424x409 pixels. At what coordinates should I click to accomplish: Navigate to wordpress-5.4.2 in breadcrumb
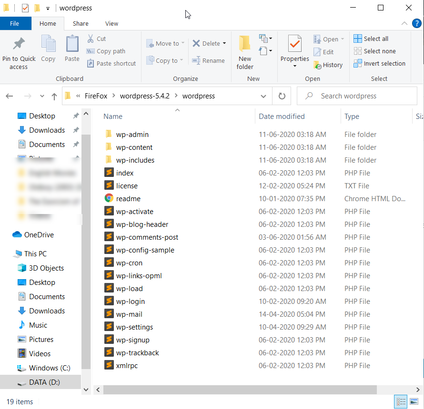coord(145,96)
